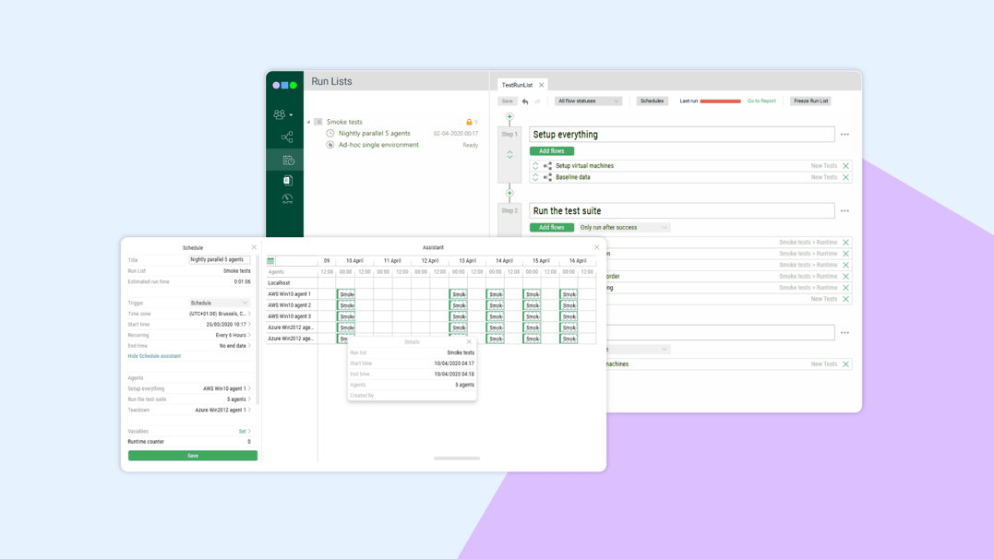The width and height of the screenshot is (994, 559).
Task: Click the undo arrow icon
Action: tap(525, 101)
